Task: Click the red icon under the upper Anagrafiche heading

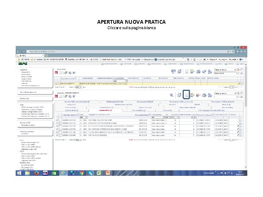Action: point(56,73)
